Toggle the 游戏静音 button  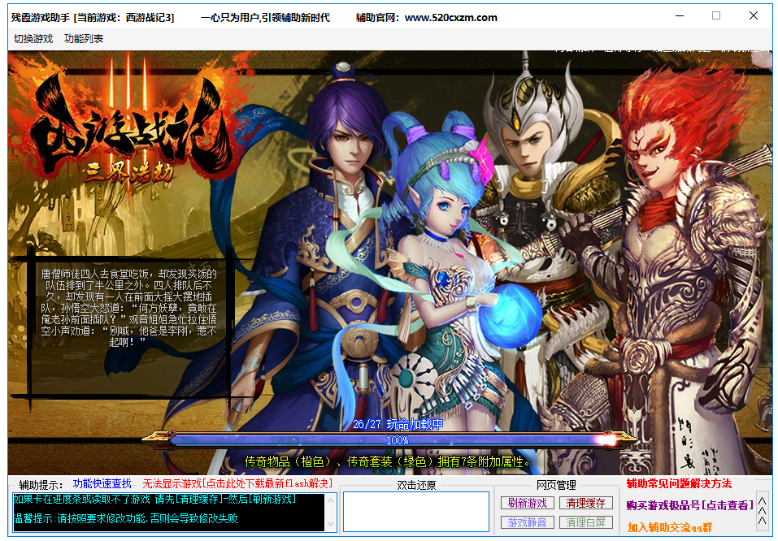tap(527, 522)
